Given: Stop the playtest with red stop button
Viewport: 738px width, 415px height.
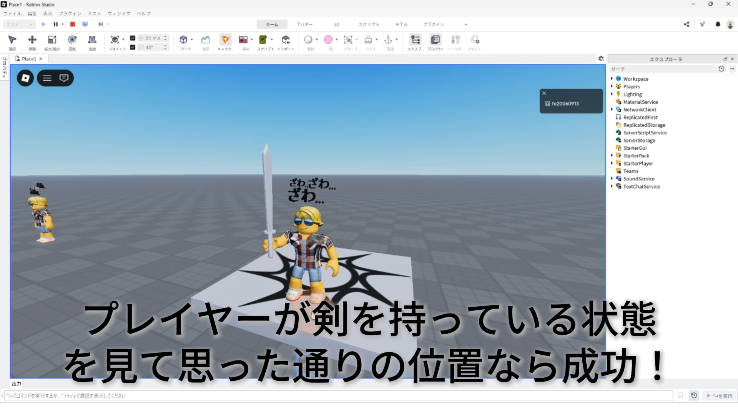Looking at the screenshot, I should (73, 24).
